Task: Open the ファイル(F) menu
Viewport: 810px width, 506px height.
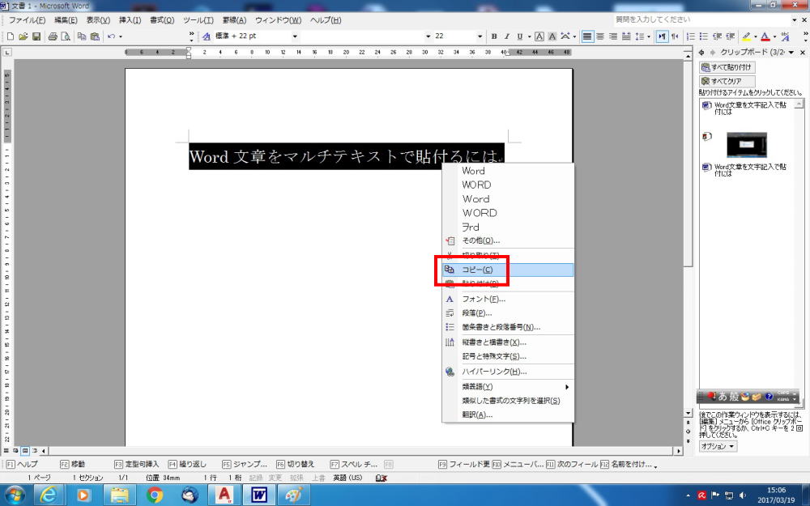Action: coord(27,20)
